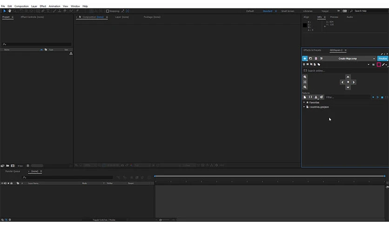Create new folder in Project panel
The image size is (389, 225).
[7, 165]
